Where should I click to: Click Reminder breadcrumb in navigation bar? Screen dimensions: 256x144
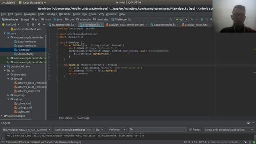(10, 20)
